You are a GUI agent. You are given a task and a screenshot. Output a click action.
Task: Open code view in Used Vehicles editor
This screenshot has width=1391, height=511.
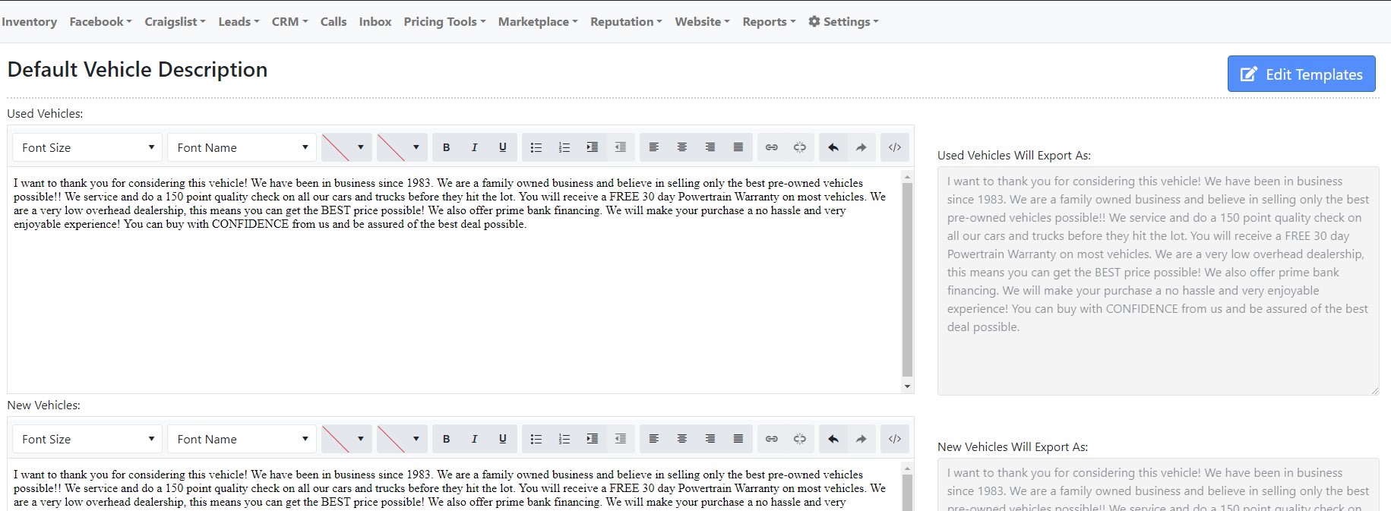[x=894, y=147]
